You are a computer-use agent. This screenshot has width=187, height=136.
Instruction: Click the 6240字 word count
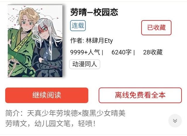tap(122, 52)
